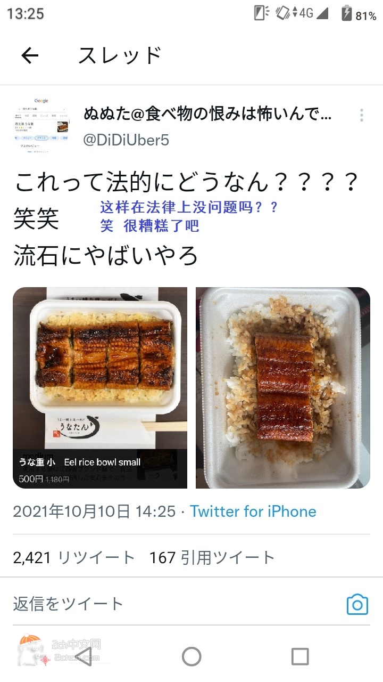View the 167 quote tweets
The height and width of the screenshot is (682, 383).
click(212, 558)
